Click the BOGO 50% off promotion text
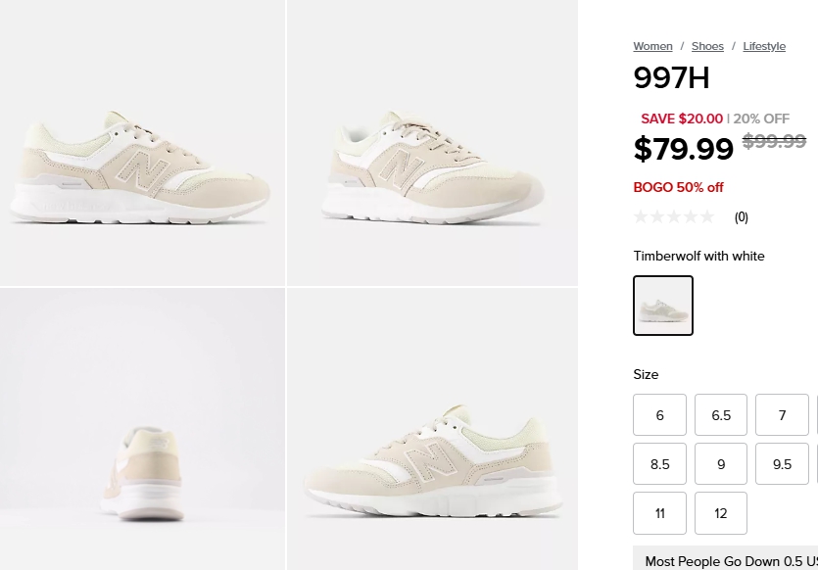 pyautogui.click(x=678, y=187)
